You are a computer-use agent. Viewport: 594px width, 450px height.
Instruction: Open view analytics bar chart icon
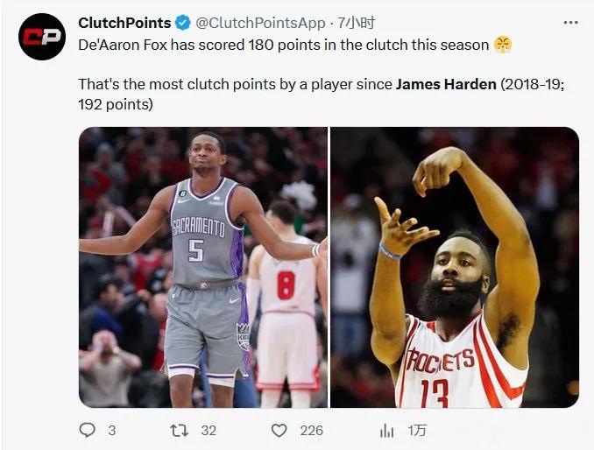point(386,431)
